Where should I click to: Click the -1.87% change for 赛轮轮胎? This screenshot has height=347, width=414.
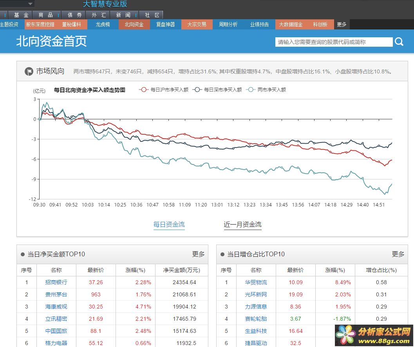342,319
